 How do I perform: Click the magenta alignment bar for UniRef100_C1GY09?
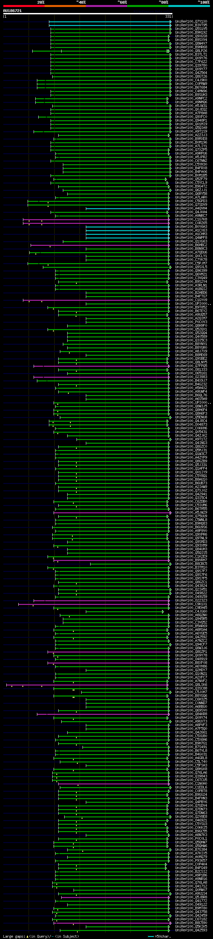pos(96,300)
